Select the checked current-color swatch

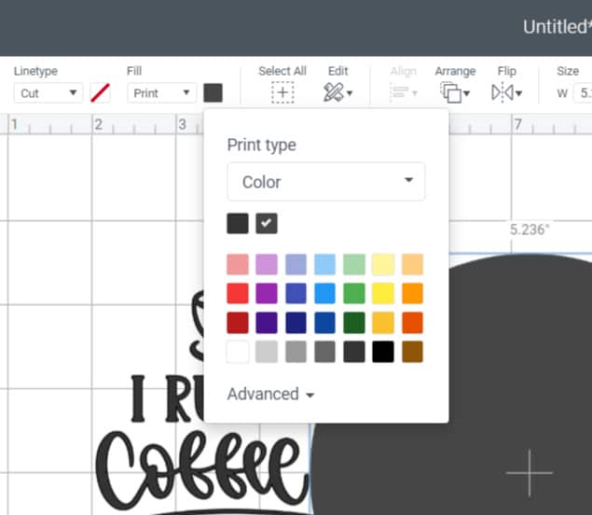(267, 223)
